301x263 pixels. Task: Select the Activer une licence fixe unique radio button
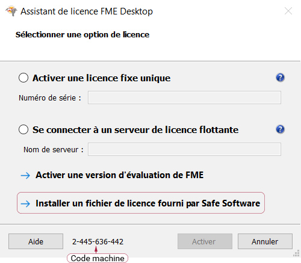(x=23, y=78)
